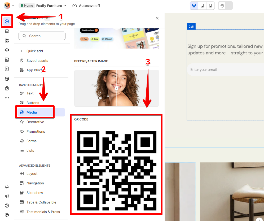Open the Theme layout icon in left sidebar
Screen dimensions: 264x221
7,79
